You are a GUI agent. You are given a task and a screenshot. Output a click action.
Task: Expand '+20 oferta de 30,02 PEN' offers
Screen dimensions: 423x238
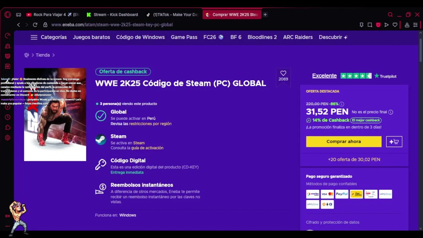(x=354, y=160)
